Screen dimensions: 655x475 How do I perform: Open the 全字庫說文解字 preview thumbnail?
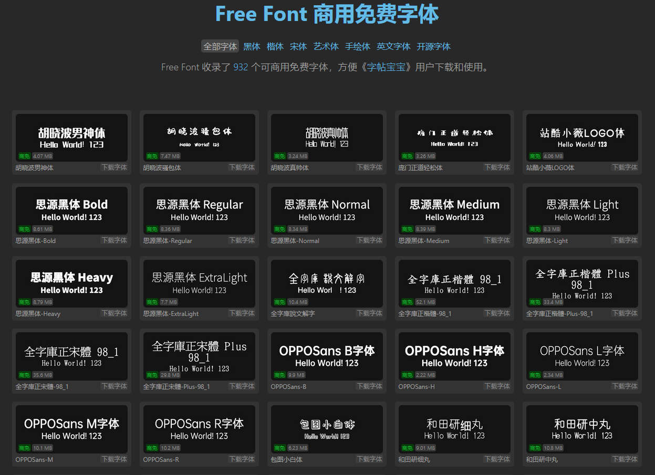click(x=327, y=283)
